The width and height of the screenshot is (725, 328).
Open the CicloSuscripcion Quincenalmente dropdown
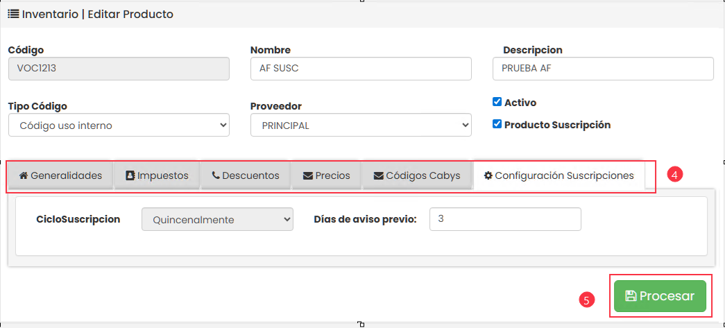(217, 219)
